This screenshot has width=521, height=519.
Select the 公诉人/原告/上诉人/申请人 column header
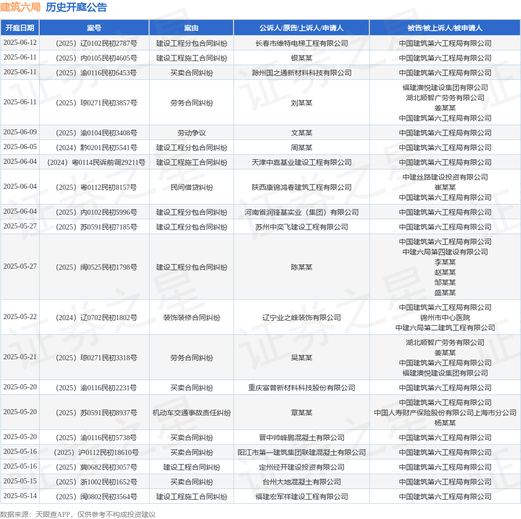(301, 28)
